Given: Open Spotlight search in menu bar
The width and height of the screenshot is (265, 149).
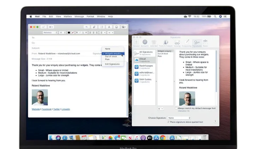Looking at the screenshot, I should pyautogui.click(x=215, y=16).
